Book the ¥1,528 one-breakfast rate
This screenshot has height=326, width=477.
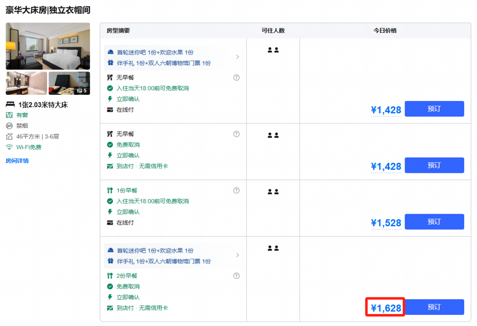pos(434,222)
